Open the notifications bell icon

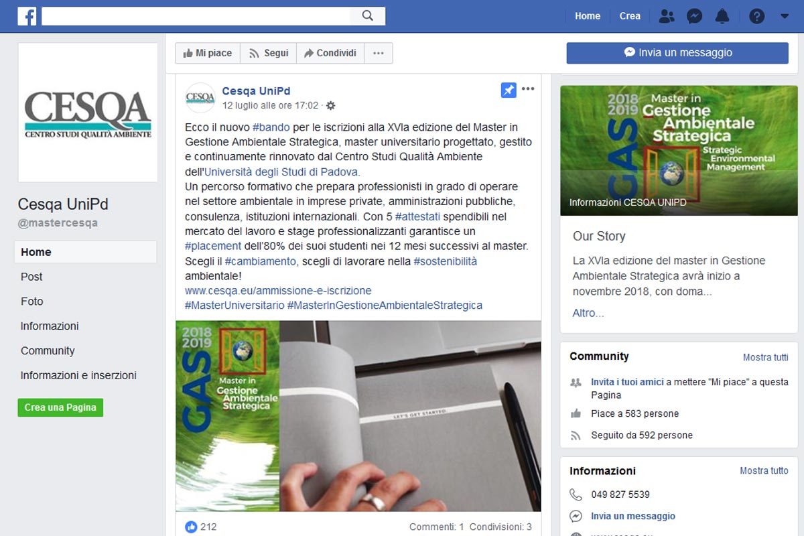pyautogui.click(x=722, y=16)
